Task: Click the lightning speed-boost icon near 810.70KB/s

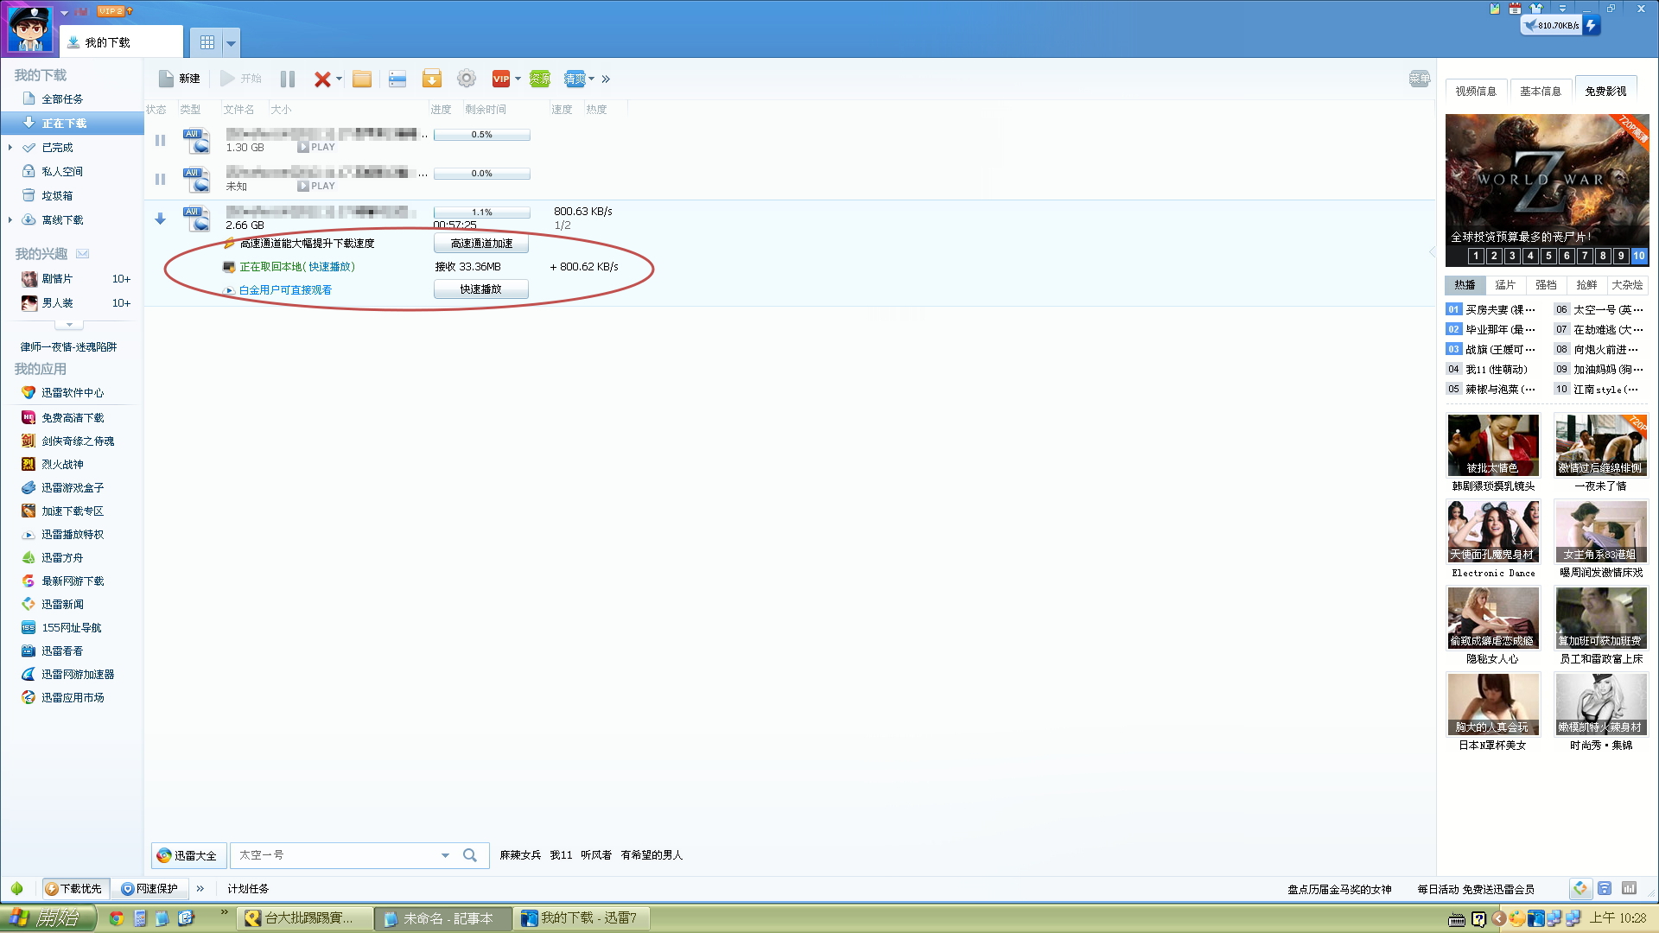Action: click(x=1591, y=25)
